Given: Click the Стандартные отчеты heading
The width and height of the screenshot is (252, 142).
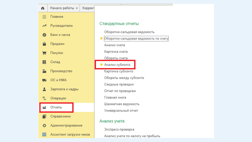Looking at the screenshot, I should tap(119, 24).
